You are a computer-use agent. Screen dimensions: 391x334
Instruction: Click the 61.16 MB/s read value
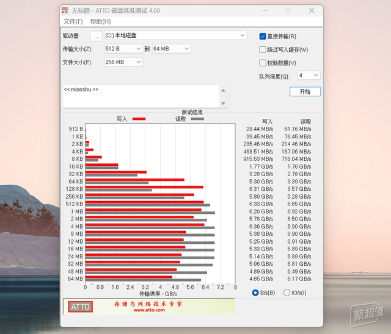tap(298, 129)
